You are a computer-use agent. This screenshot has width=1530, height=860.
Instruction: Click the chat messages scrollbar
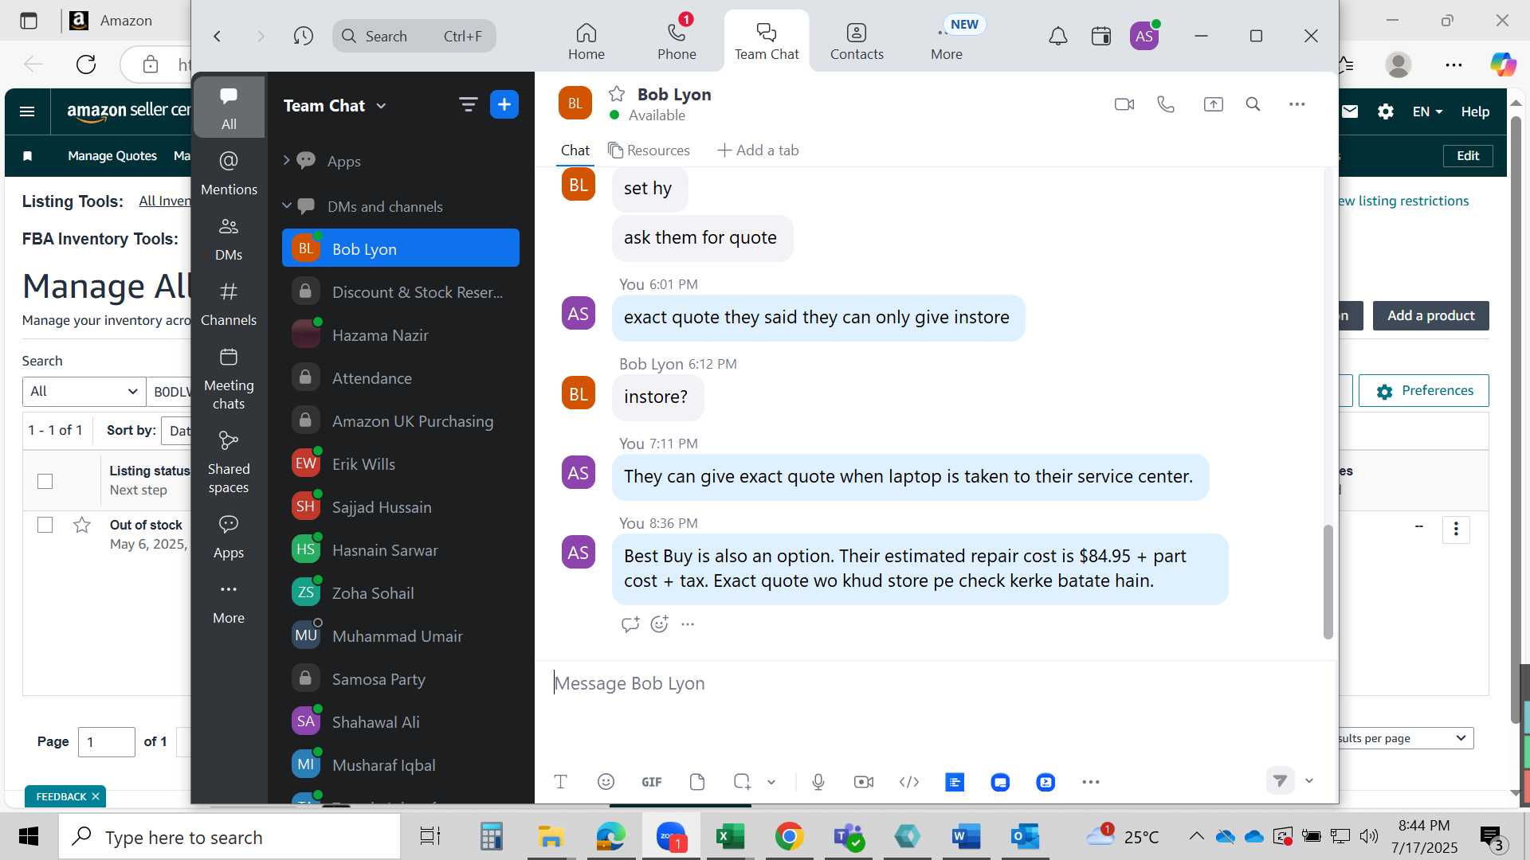tap(1328, 581)
